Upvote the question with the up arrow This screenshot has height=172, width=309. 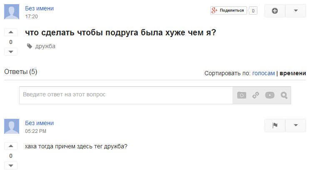pos(11,32)
